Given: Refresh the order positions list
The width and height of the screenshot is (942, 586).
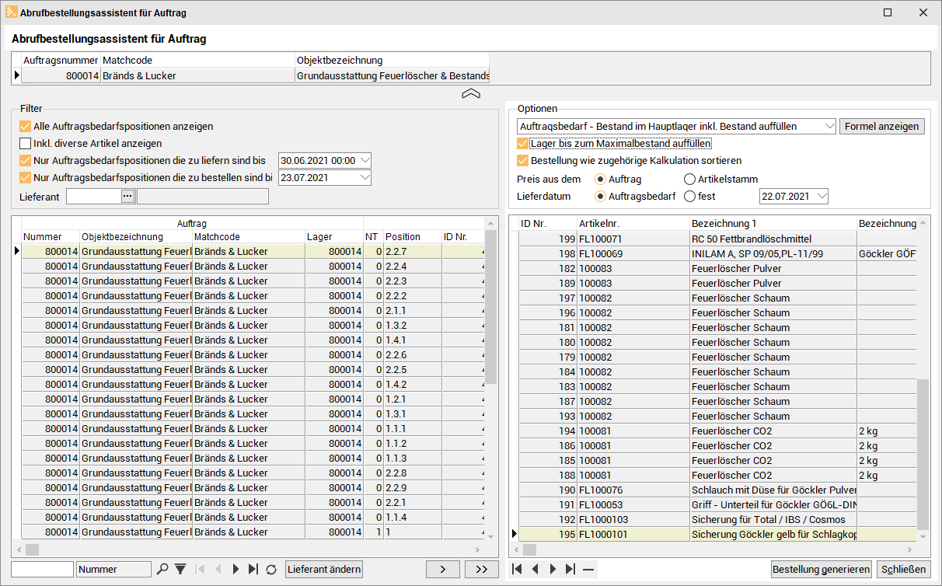Looking at the screenshot, I should (271, 569).
